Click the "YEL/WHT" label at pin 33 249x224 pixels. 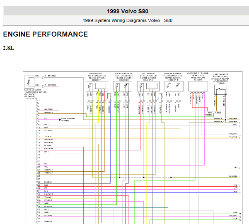pos(48,197)
